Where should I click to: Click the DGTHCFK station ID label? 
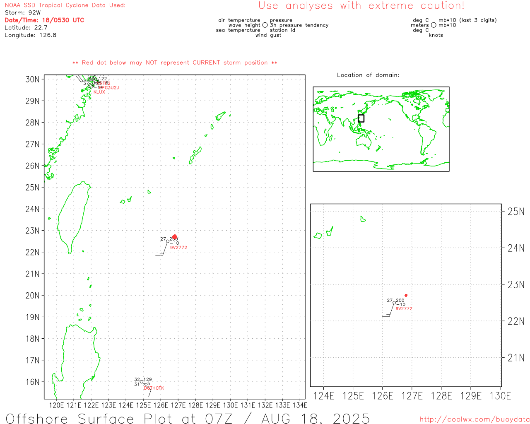(x=154, y=388)
